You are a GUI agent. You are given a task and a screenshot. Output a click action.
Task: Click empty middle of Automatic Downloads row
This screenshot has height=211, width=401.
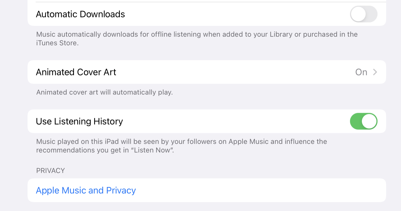click(229, 14)
